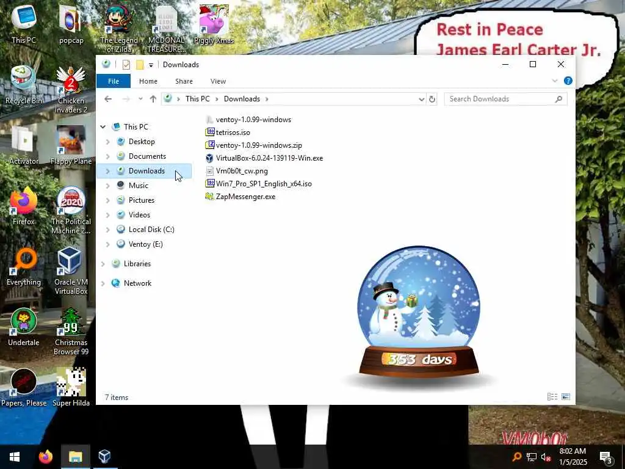Click New Folder quick access toolbar icon
This screenshot has width=625, height=469.
[140, 65]
